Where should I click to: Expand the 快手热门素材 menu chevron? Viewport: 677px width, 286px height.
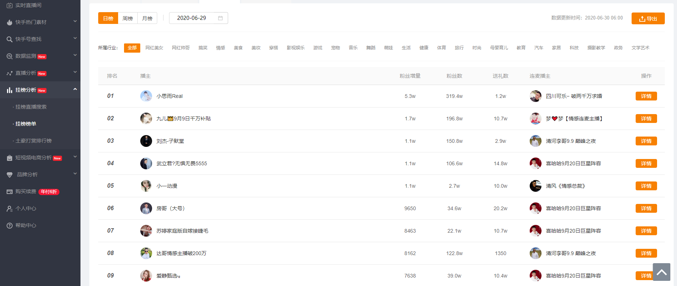pos(75,21)
